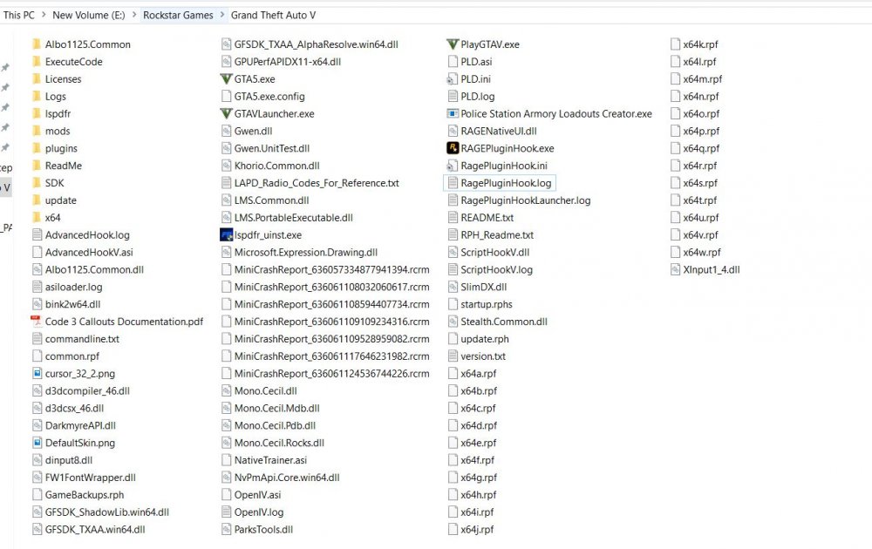Screen dimensions: 872x549
Task: Select the RAGEPluginHook.exe icon
Action: 452,148
